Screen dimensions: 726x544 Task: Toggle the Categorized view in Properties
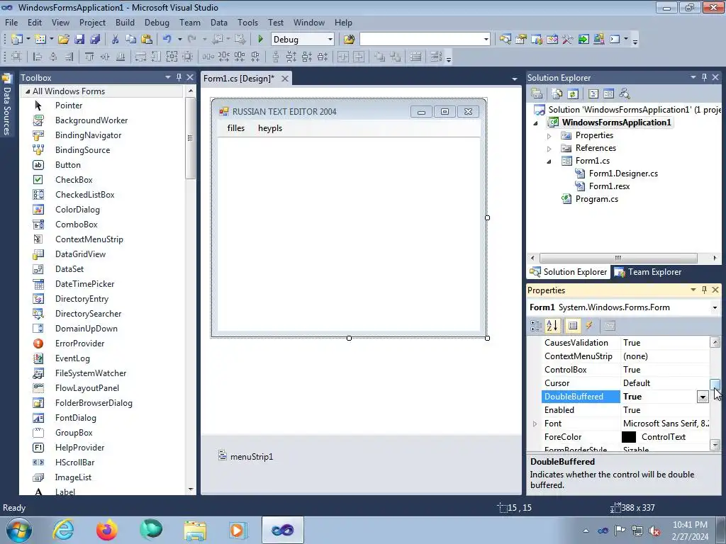pyautogui.click(x=536, y=326)
